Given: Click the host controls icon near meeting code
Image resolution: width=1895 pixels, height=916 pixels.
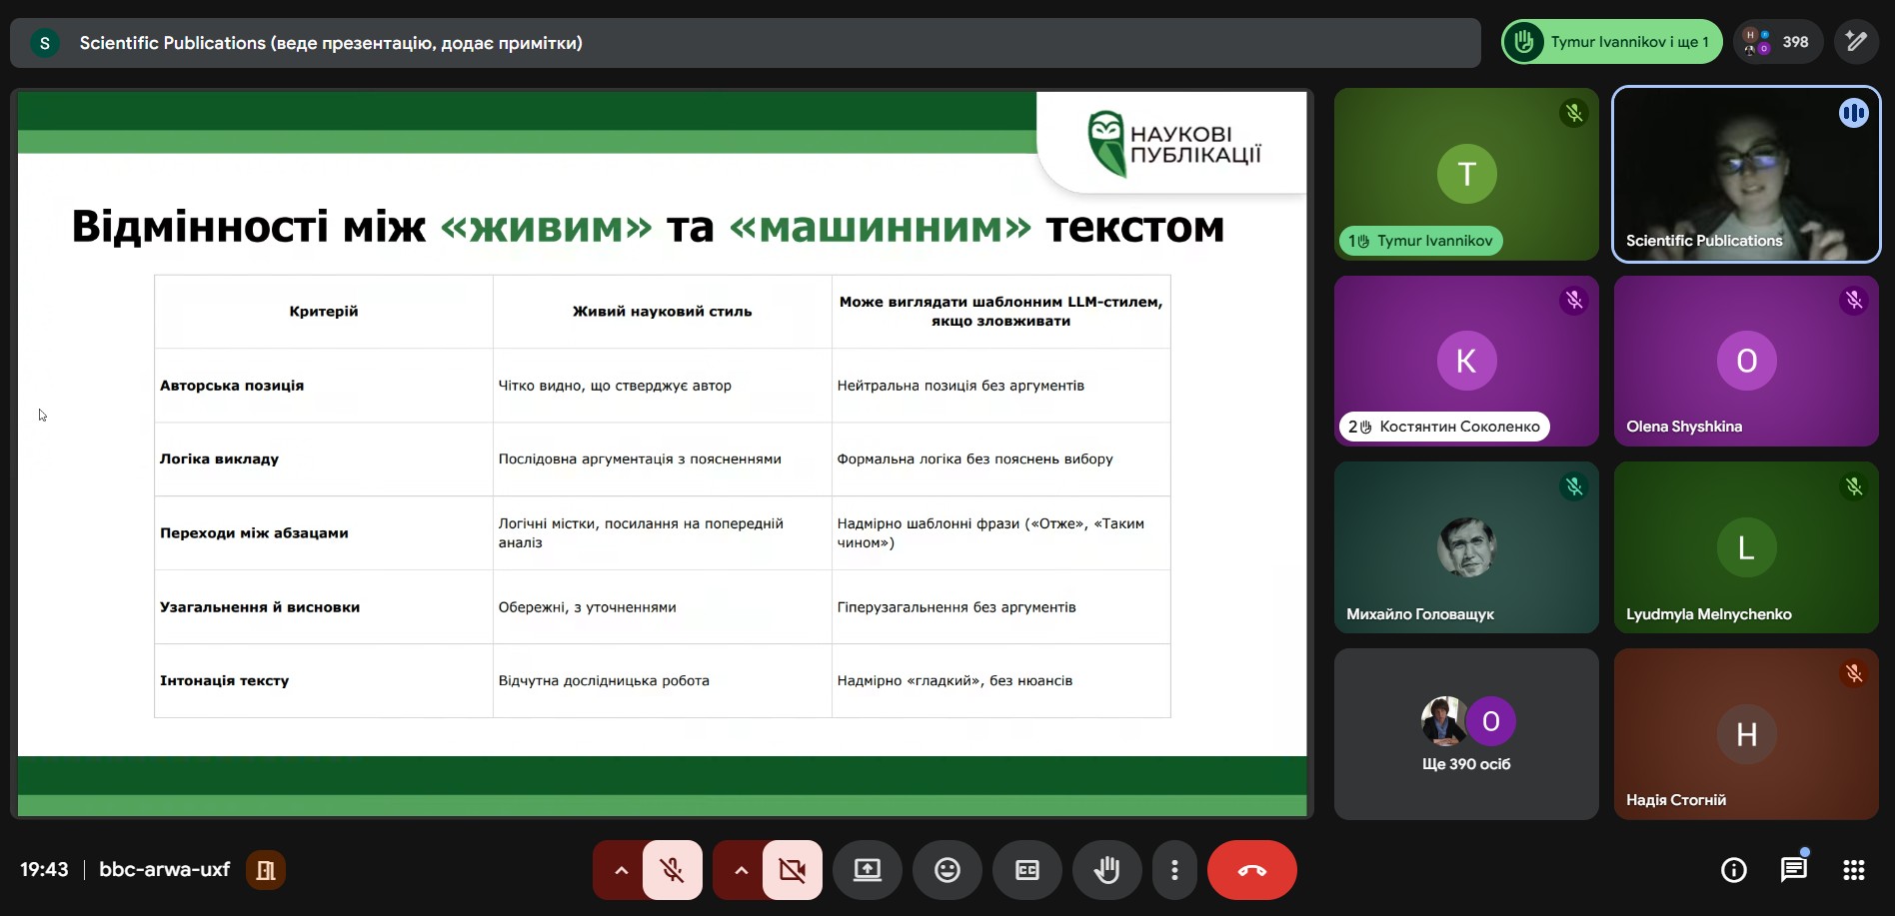Looking at the screenshot, I should click(x=266, y=870).
